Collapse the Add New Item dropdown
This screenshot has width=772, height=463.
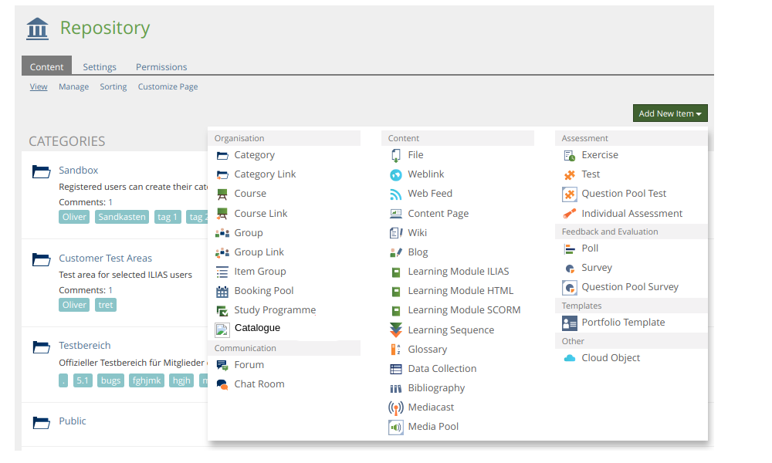coord(669,113)
